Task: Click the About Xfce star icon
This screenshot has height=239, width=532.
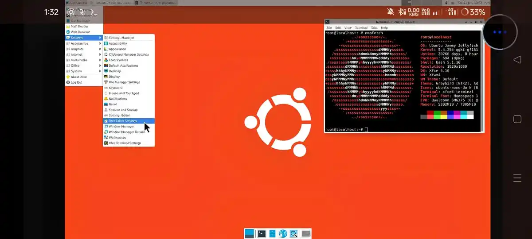Action: (x=68, y=77)
